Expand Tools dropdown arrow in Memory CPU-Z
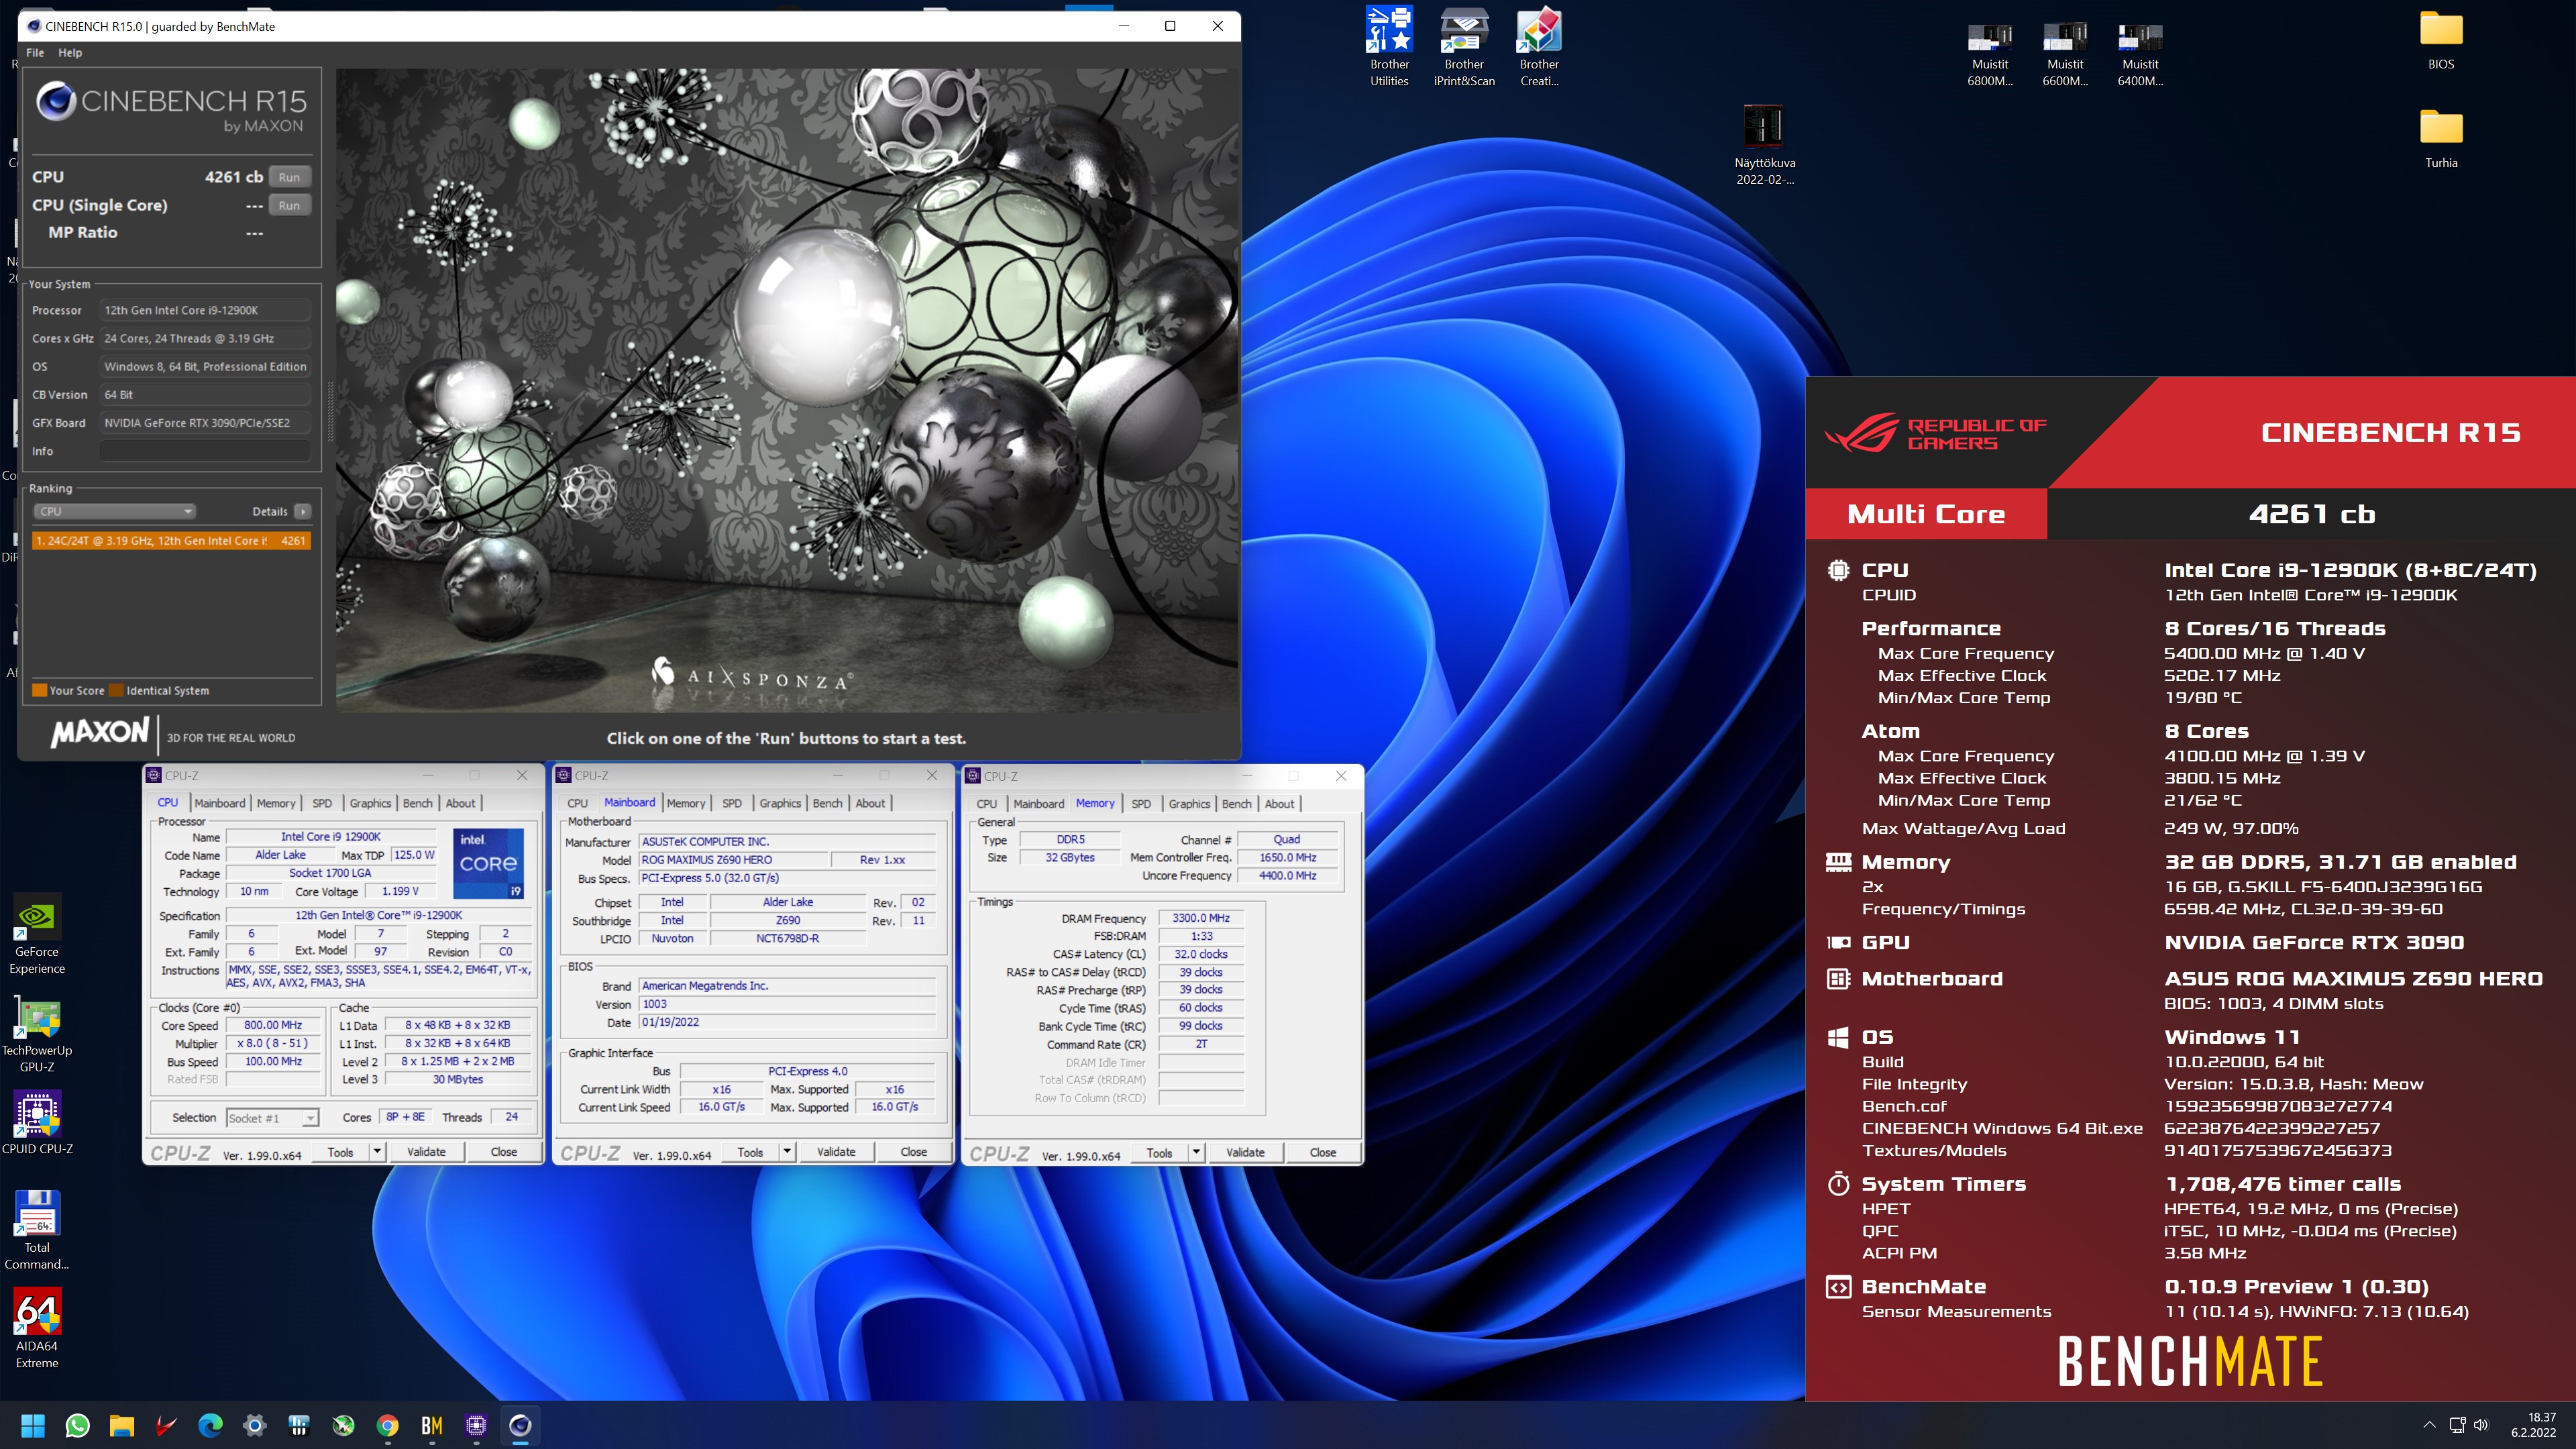The image size is (2576, 1449). [x=1196, y=1153]
